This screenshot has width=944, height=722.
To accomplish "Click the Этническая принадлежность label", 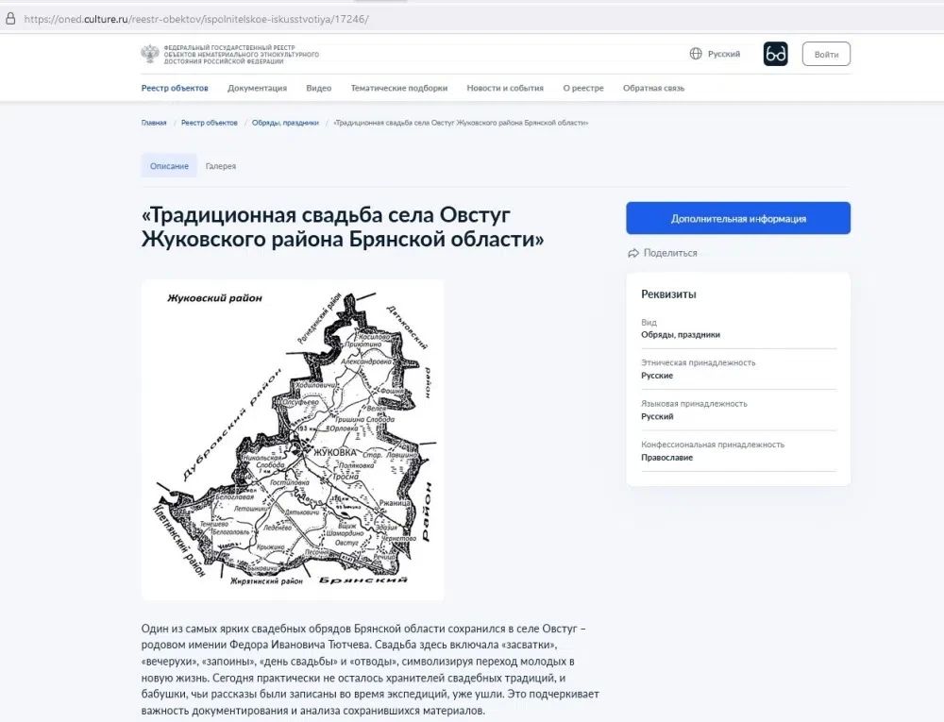I will pyautogui.click(x=698, y=362).
